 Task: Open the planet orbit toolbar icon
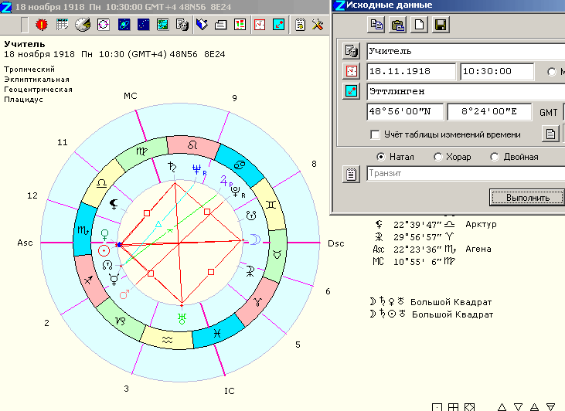(x=124, y=25)
